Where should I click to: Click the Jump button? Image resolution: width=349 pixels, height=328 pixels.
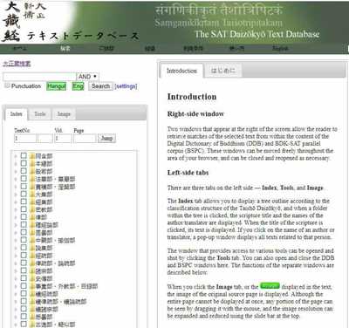[106, 138]
